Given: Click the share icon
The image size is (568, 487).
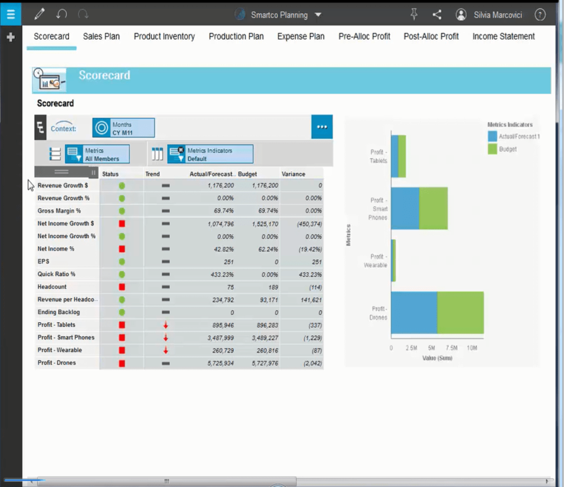Looking at the screenshot, I should (x=437, y=15).
